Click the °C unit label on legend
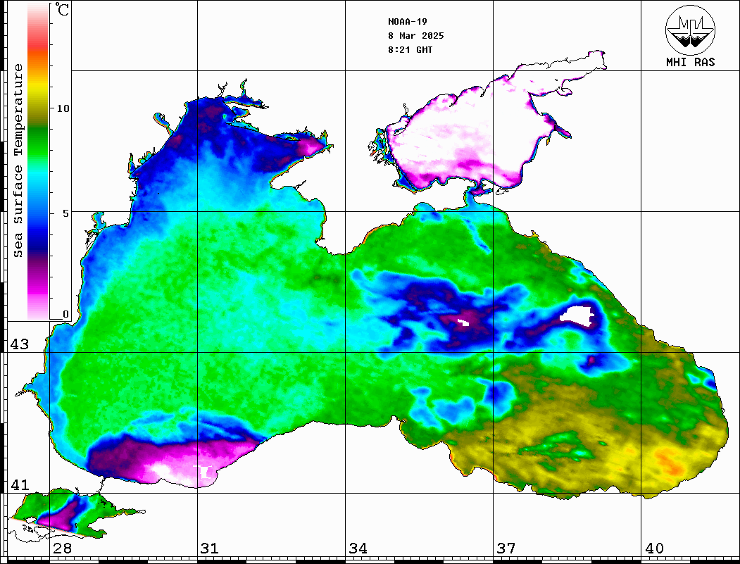 point(62,9)
